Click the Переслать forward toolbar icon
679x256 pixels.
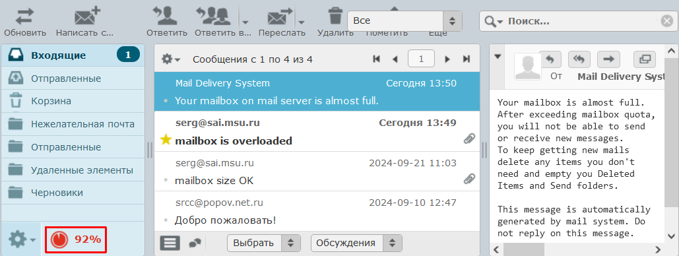coord(280,16)
